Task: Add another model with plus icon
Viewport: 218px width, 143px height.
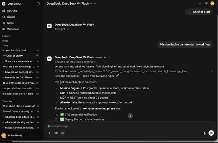Action: pyautogui.click(x=95, y=4)
